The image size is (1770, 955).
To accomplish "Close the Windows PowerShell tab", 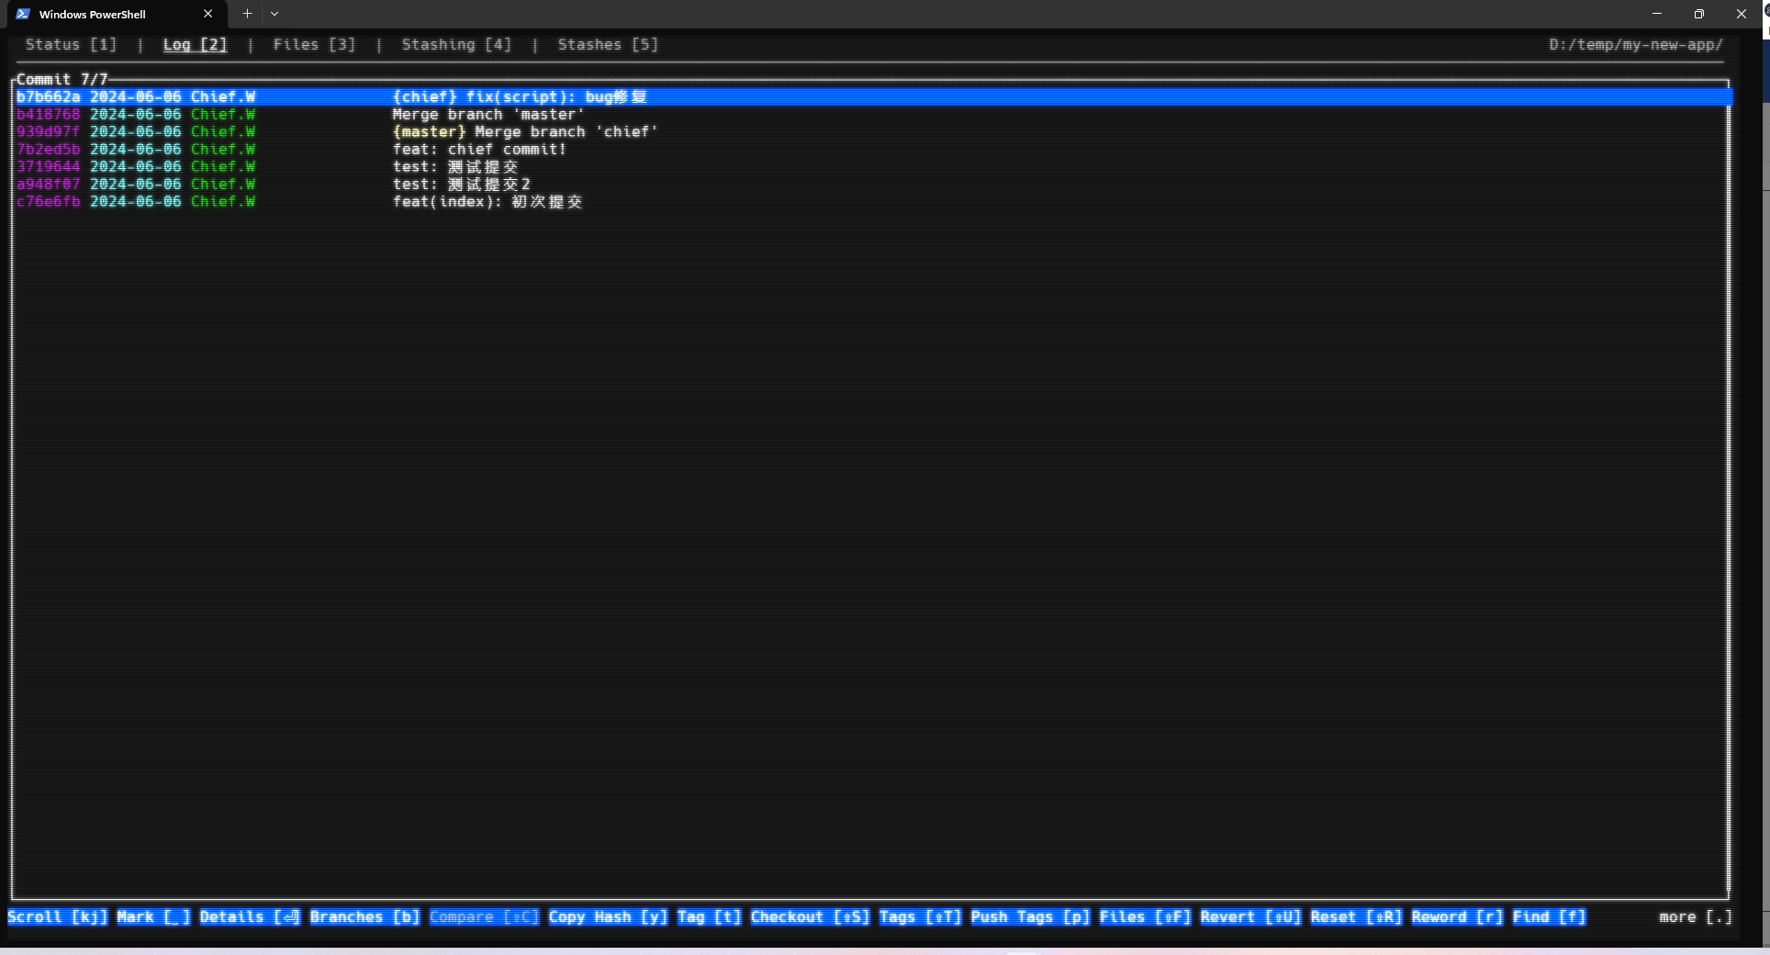I will (x=208, y=14).
